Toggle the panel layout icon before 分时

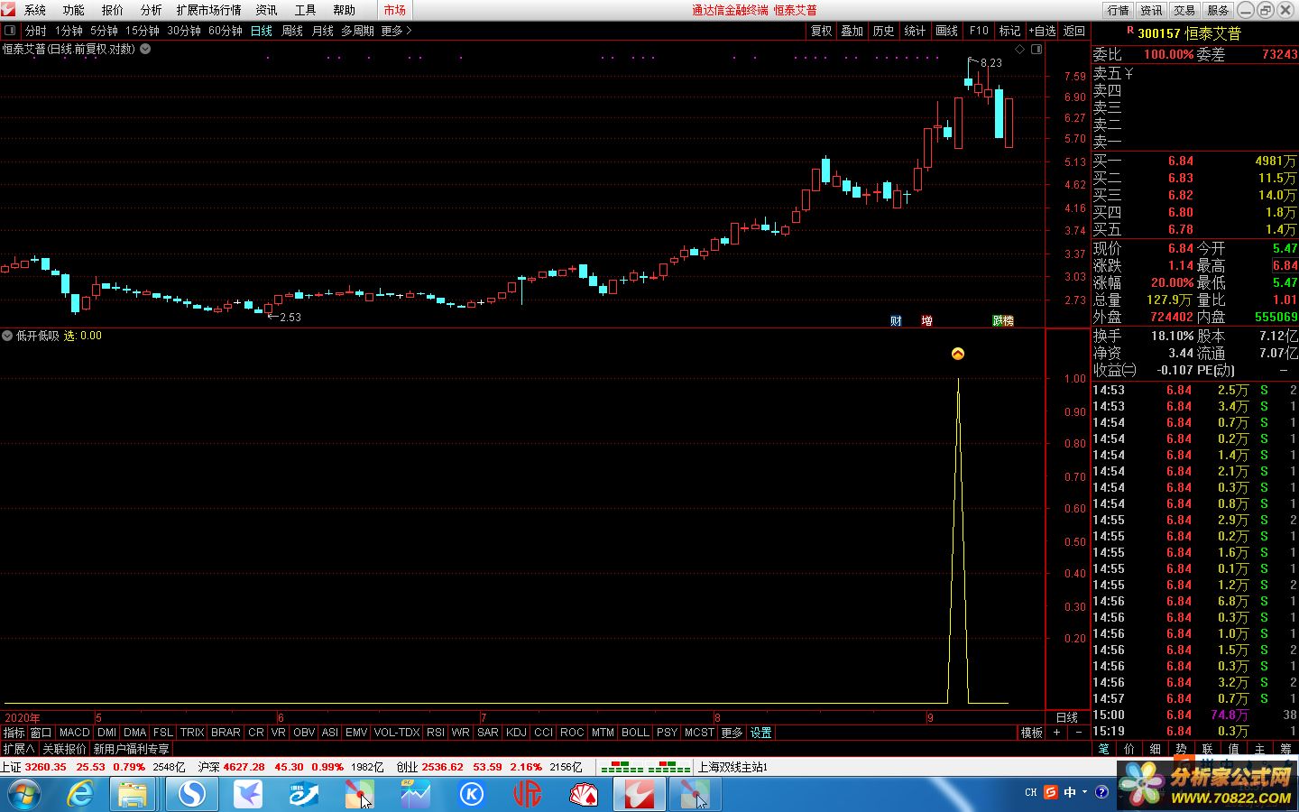pos(10,31)
